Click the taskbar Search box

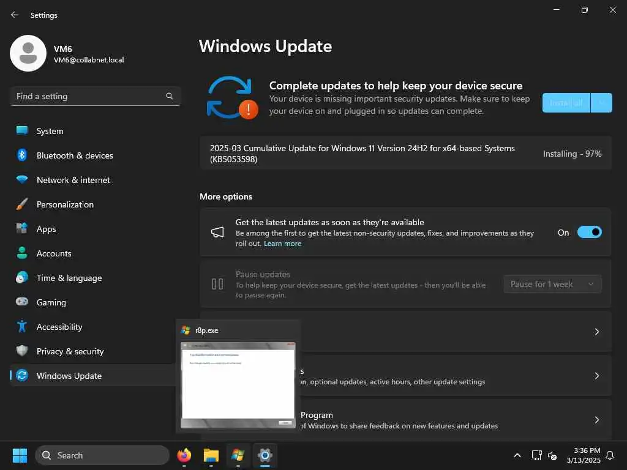coord(102,455)
